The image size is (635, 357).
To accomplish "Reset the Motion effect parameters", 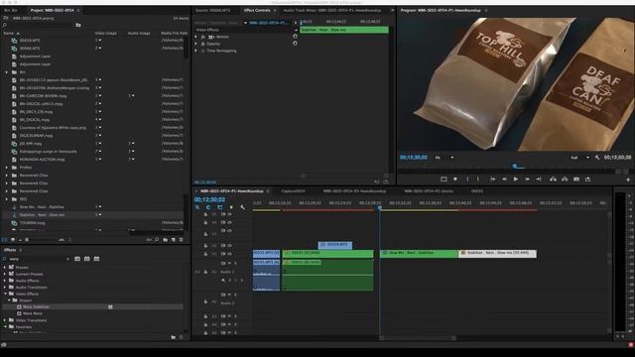I will click(295, 37).
